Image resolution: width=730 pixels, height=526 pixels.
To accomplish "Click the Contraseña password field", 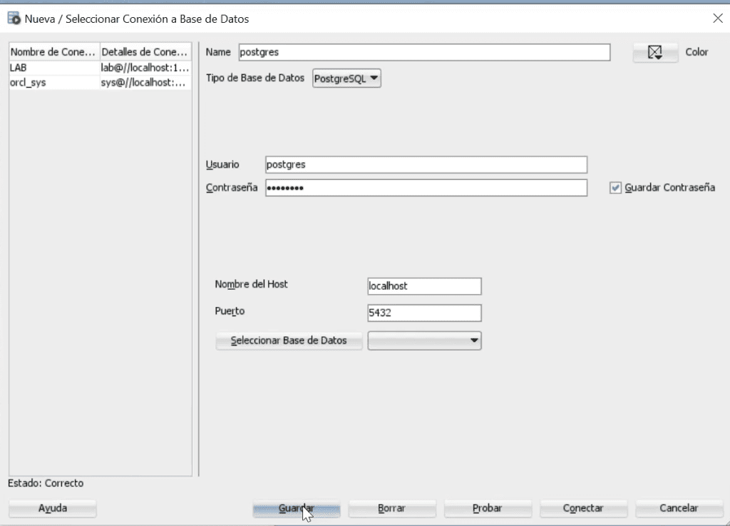I will 426,188.
